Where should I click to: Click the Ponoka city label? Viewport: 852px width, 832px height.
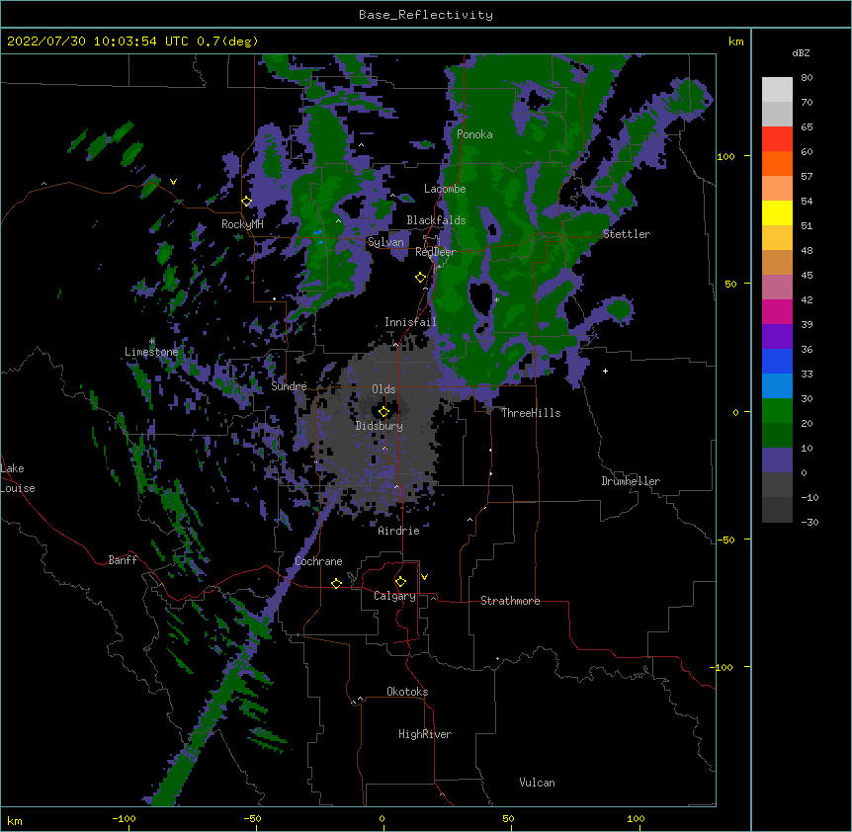click(x=474, y=134)
